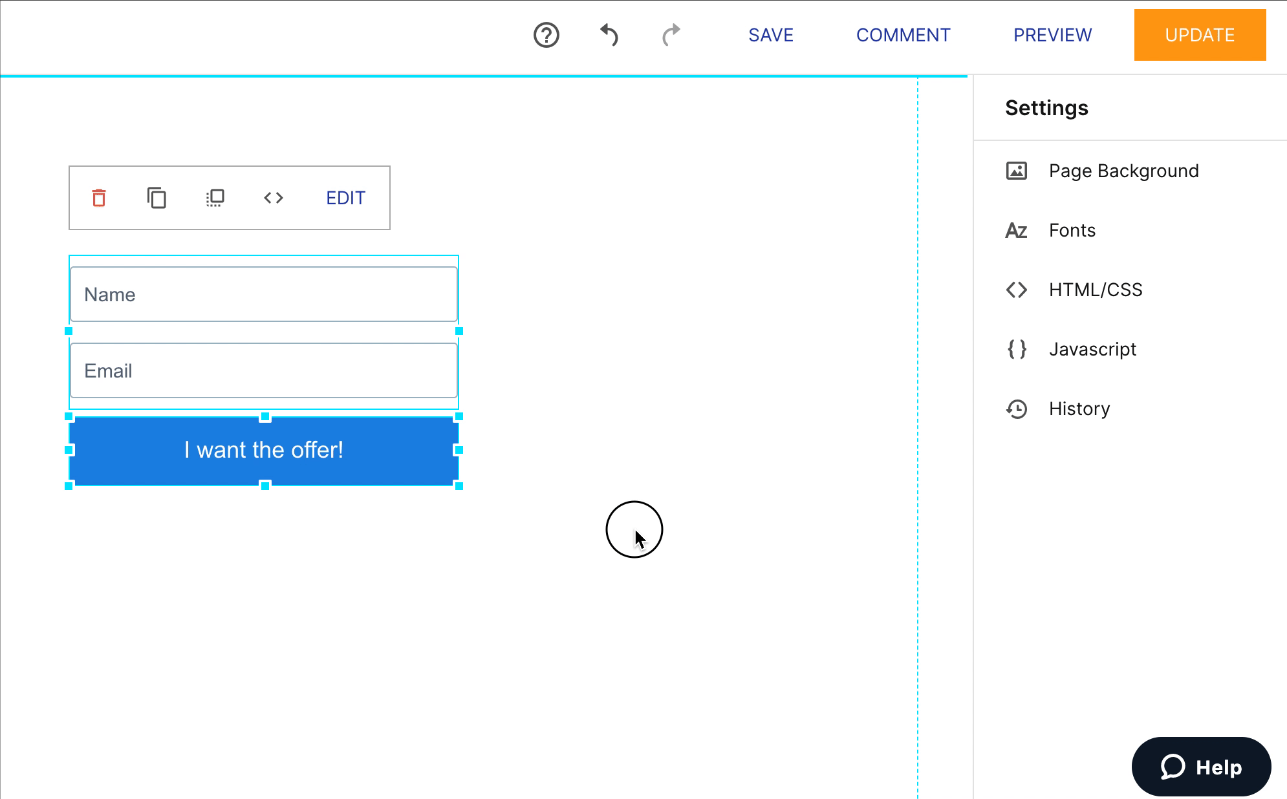Screen dimensions: 1287x799
Task: Click EDIT in the element toolbar
Action: coord(345,198)
